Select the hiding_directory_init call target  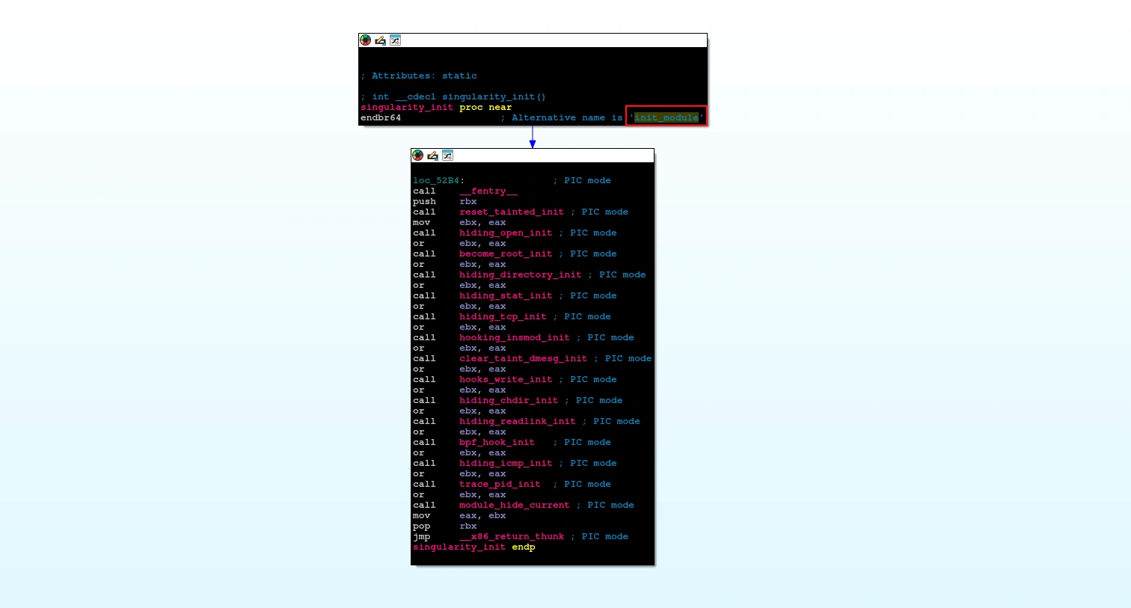click(521, 274)
